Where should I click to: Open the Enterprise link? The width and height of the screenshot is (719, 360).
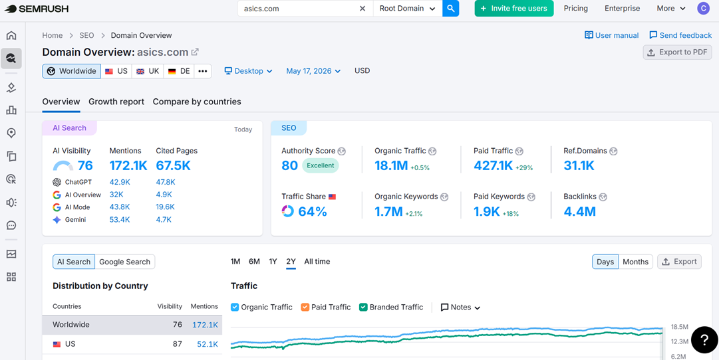623,8
